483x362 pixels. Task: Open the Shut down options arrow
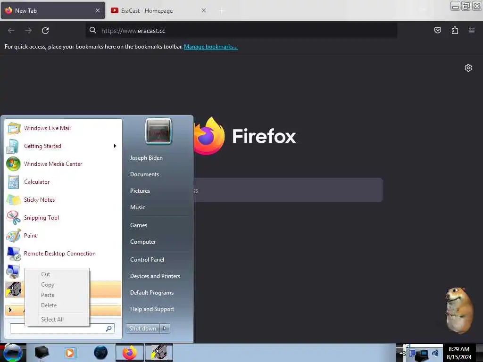[165, 329]
